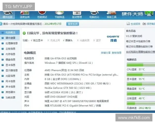Open the V3.37更新说明 log entry
Screen dimensions: 155x124
point(134,36)
